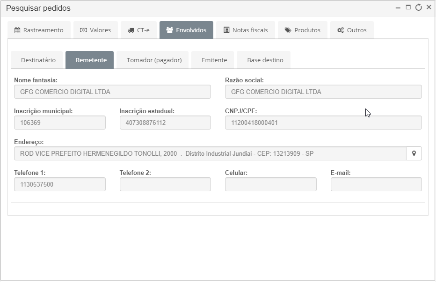Open the Notas fiscais tab

tap(246, 30)
